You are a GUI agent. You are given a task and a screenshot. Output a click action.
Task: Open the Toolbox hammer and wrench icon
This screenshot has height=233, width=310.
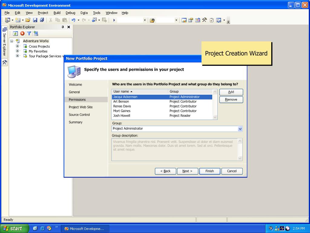(x=204, y=20)
